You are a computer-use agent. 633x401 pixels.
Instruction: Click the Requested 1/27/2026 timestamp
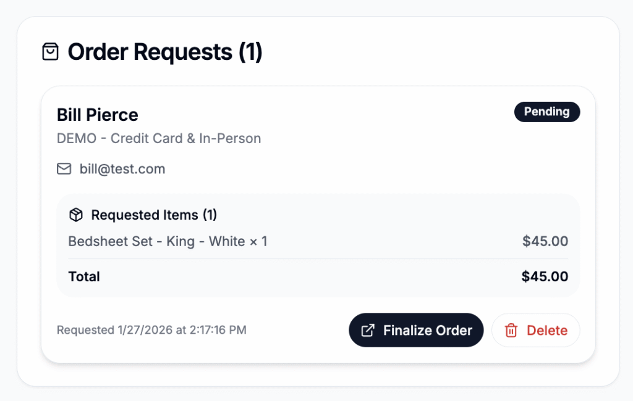tap(151, 330)
